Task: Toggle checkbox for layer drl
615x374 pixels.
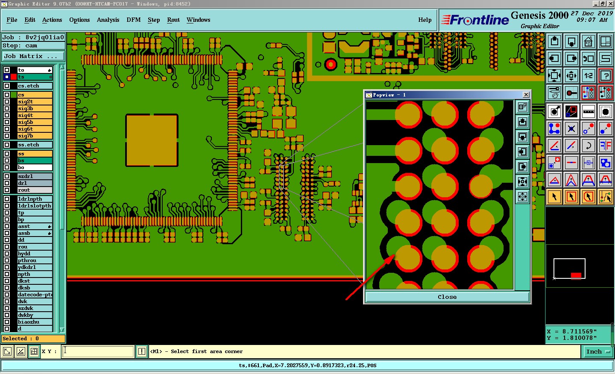Action: 7,183
